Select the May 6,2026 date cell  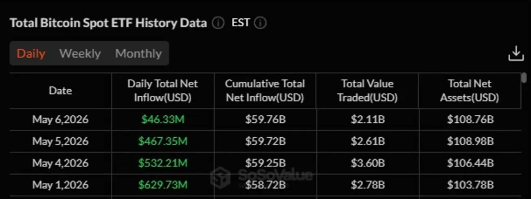[60, 120]
